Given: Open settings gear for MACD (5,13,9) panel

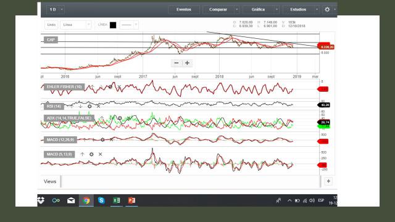Looking at the screenshot, I should tap(91, 154).
